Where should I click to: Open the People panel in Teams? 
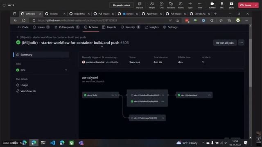[x=152, y=5]
